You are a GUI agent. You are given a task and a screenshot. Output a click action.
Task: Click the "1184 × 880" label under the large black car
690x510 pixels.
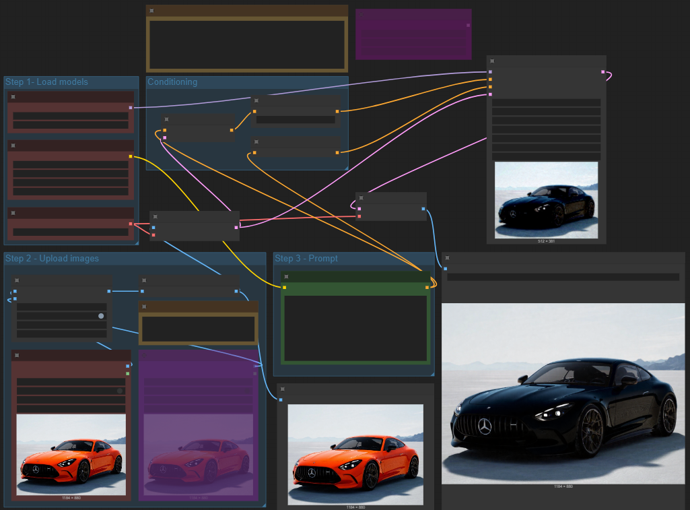(x=563, y=486)
